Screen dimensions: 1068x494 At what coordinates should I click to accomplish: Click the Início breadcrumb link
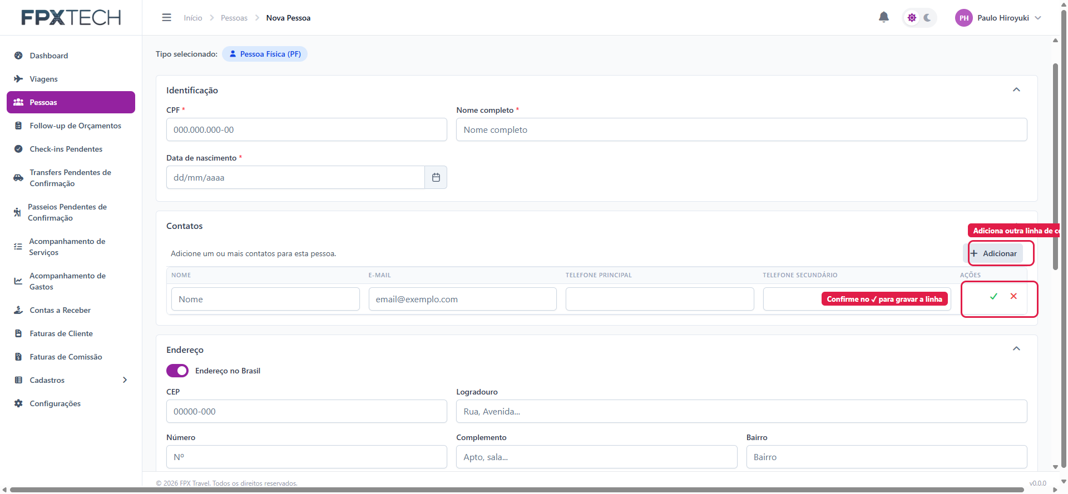(x=193, y=18)
